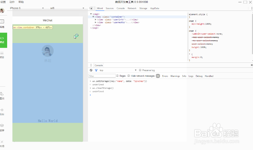Click the wx.setStorage console entry

120,81
